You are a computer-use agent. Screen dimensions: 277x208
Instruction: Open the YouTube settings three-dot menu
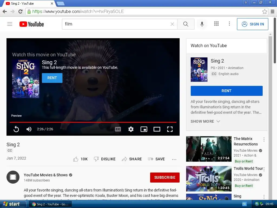pyautogui.click(x=229, y=24)
